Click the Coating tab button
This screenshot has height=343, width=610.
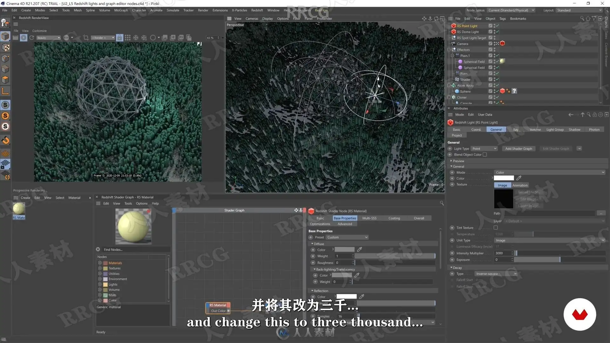(x=394, y=218)
